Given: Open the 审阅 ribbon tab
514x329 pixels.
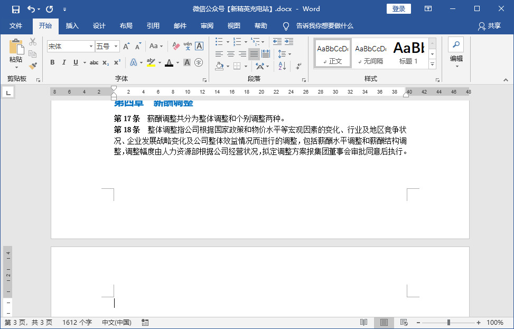Looking at the screenshot, I should pos(207,25).
